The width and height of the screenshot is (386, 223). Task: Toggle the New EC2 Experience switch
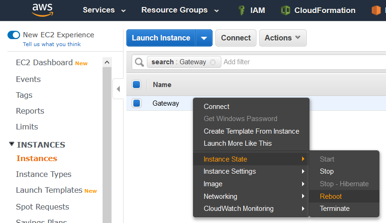click(14, 35)
